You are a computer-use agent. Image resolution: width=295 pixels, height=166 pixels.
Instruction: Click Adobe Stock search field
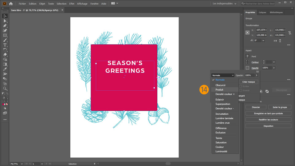[x=258, y=4]
